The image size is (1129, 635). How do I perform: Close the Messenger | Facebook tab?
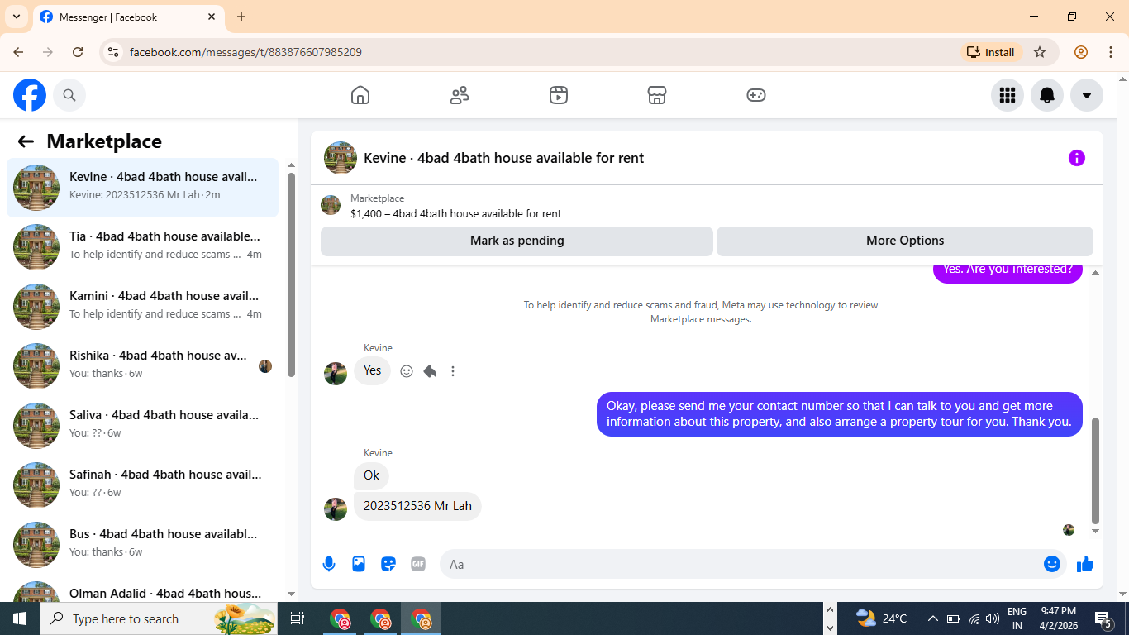tap(212, 17)
